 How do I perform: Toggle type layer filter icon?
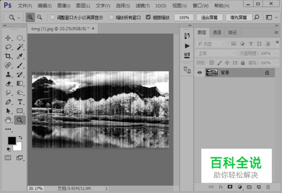(251, 44)
